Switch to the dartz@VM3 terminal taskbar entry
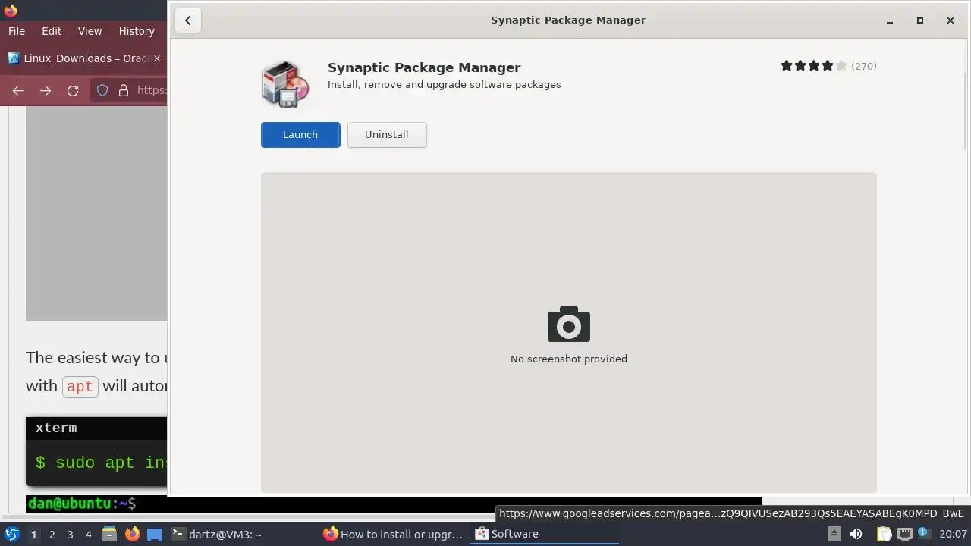971x546 pixels. (x=243, y=534)
